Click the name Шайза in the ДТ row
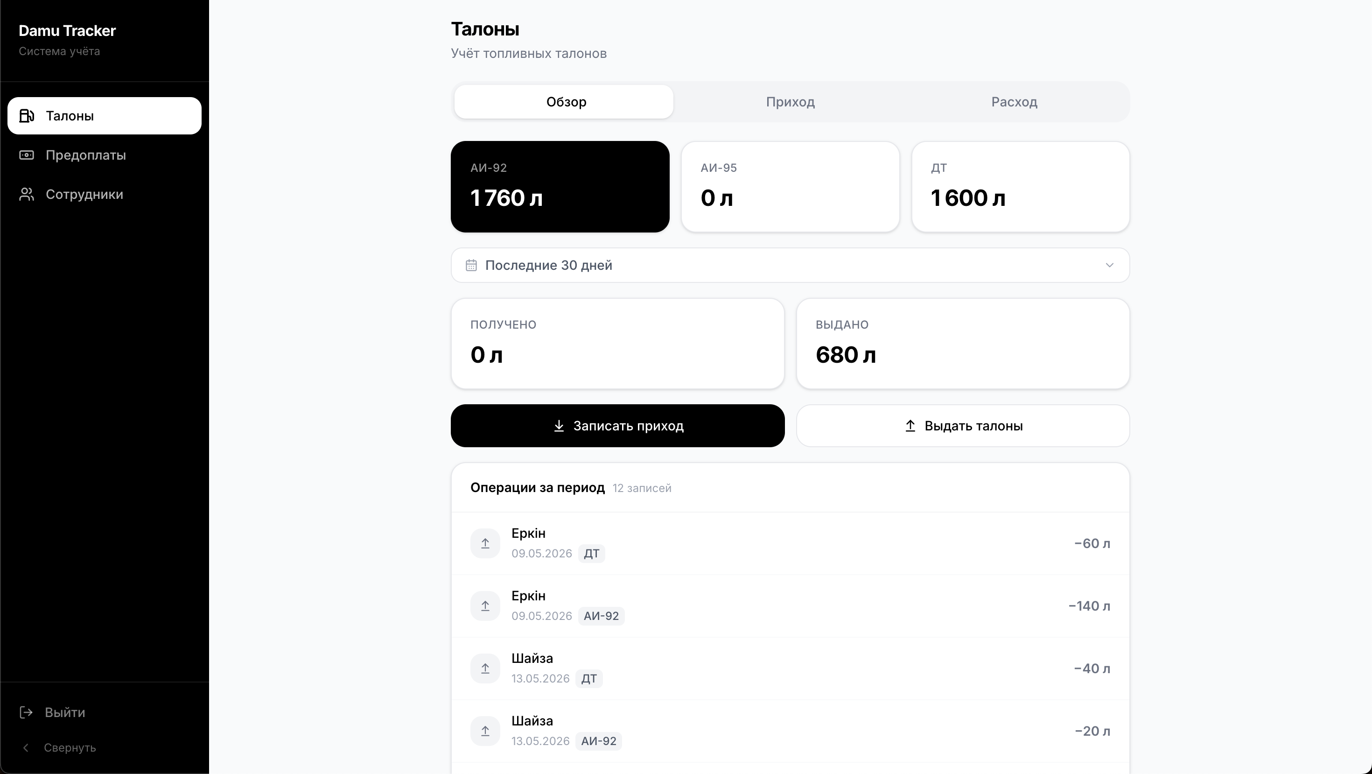 (x=532, y=658)
